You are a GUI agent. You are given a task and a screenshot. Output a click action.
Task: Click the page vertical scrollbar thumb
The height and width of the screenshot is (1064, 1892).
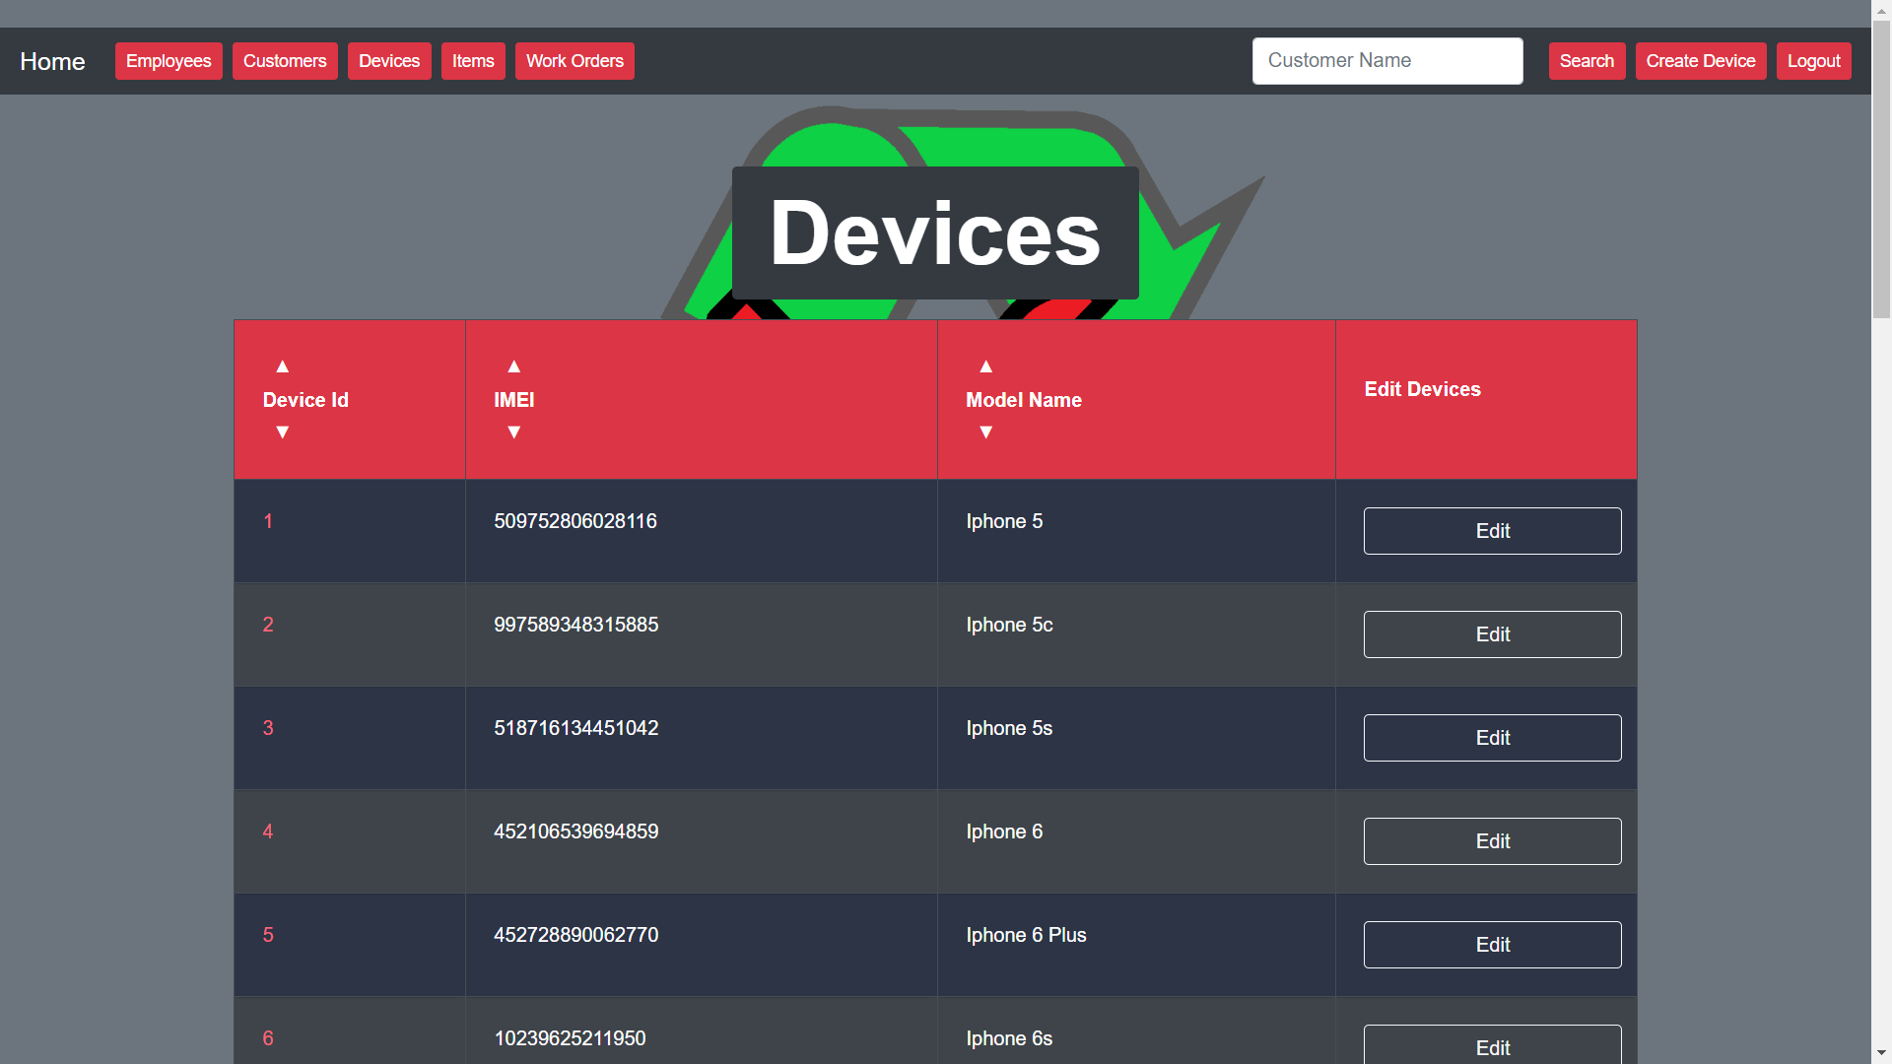pyautogui.click(x=1881, y=167)
